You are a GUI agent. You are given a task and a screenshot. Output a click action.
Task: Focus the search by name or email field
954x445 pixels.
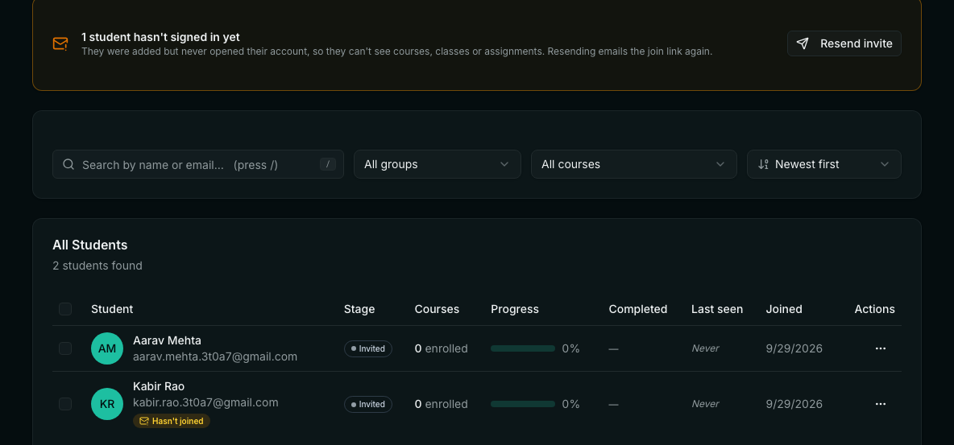pos(197,164)
